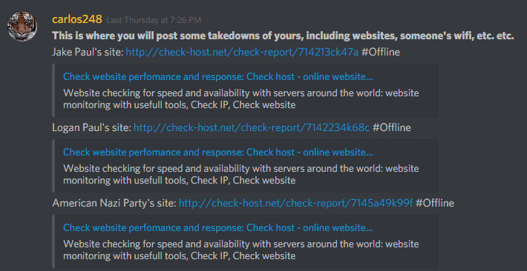The width and height of the screenshot is (527, 271).
Task: Open embed title under American Nazi Party's link
Action: [217, 228]
